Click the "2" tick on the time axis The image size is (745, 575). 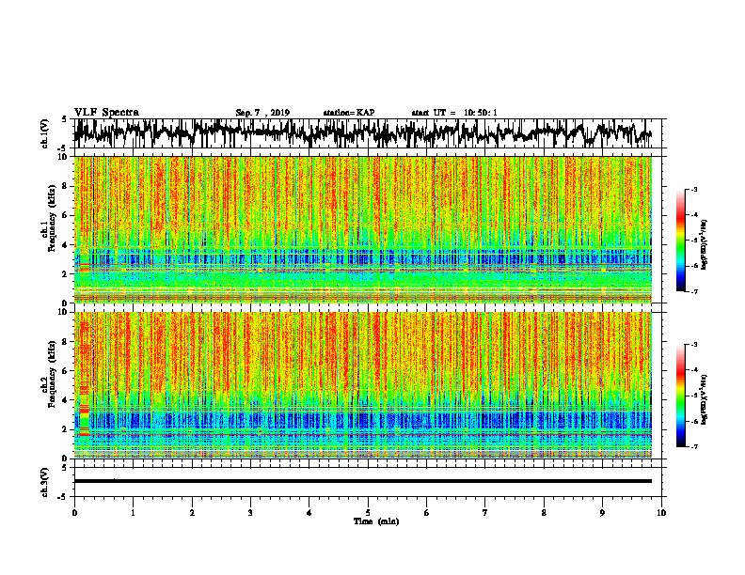192,513
